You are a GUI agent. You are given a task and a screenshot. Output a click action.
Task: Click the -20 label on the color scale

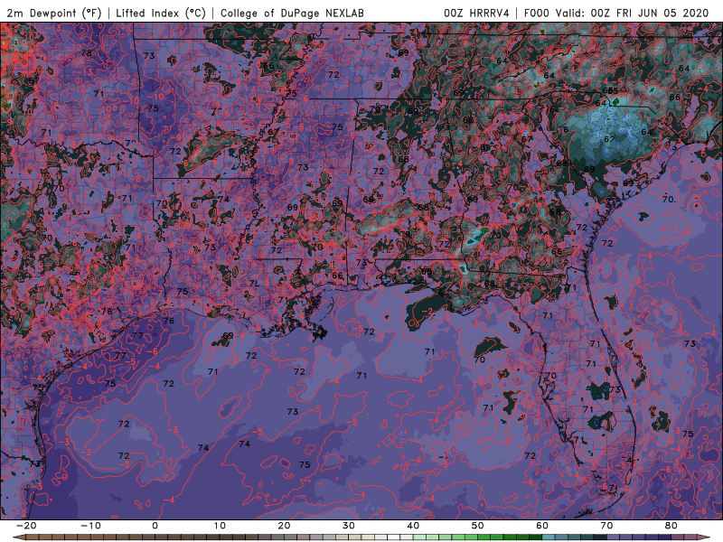click(x=26, y=526)
